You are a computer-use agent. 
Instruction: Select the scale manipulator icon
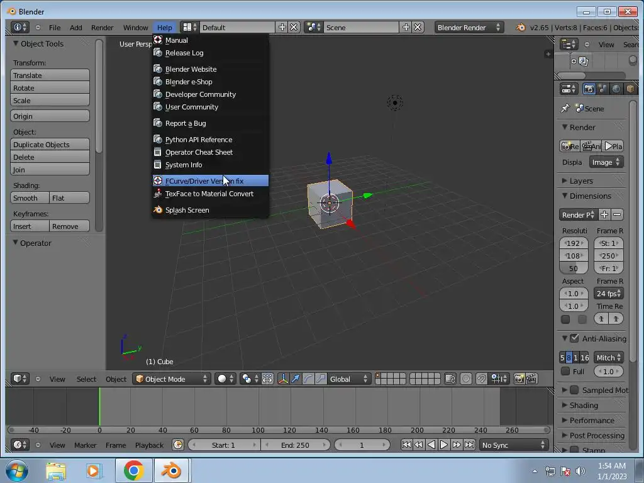[321, 379]
